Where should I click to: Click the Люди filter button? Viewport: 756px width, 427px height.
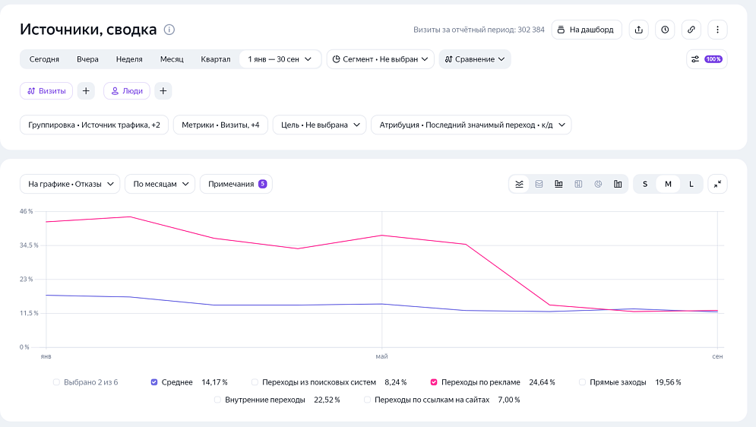127,90
